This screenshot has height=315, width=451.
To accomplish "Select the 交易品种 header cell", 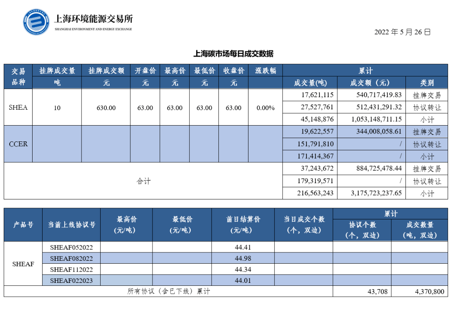I will (x=18, y=77).
